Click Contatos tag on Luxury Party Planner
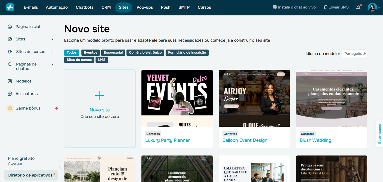The height and width of the screenshot is (182, 383). (x=153, y=134)
